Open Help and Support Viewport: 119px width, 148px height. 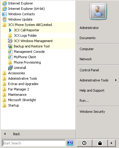point(92,90)
